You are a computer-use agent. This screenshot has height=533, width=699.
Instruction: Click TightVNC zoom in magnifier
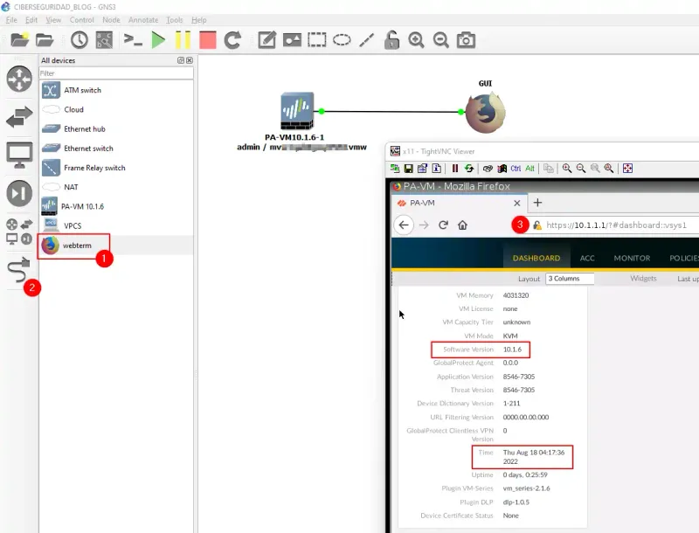[x=566, y=169]
